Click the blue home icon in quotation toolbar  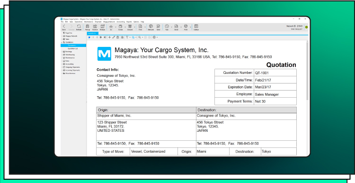point(133,37)
